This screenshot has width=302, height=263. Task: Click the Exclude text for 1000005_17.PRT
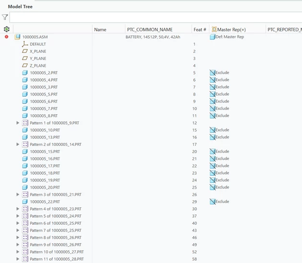(x=222, y=166)
